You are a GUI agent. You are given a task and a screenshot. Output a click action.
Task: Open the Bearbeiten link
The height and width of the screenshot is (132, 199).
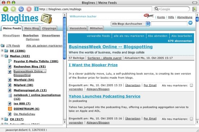pos(31,36)
